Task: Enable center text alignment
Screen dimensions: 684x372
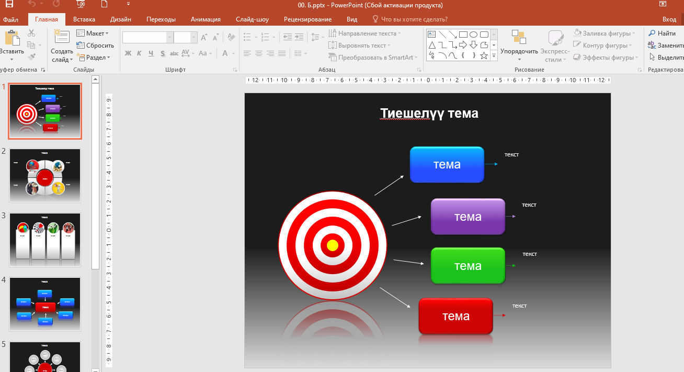Action: coord(259,53)
